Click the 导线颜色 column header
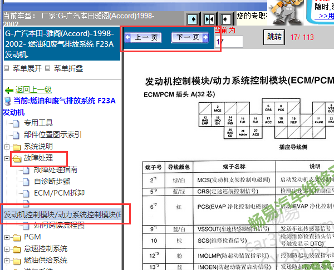Screen dimensions: 334x270 179,167
